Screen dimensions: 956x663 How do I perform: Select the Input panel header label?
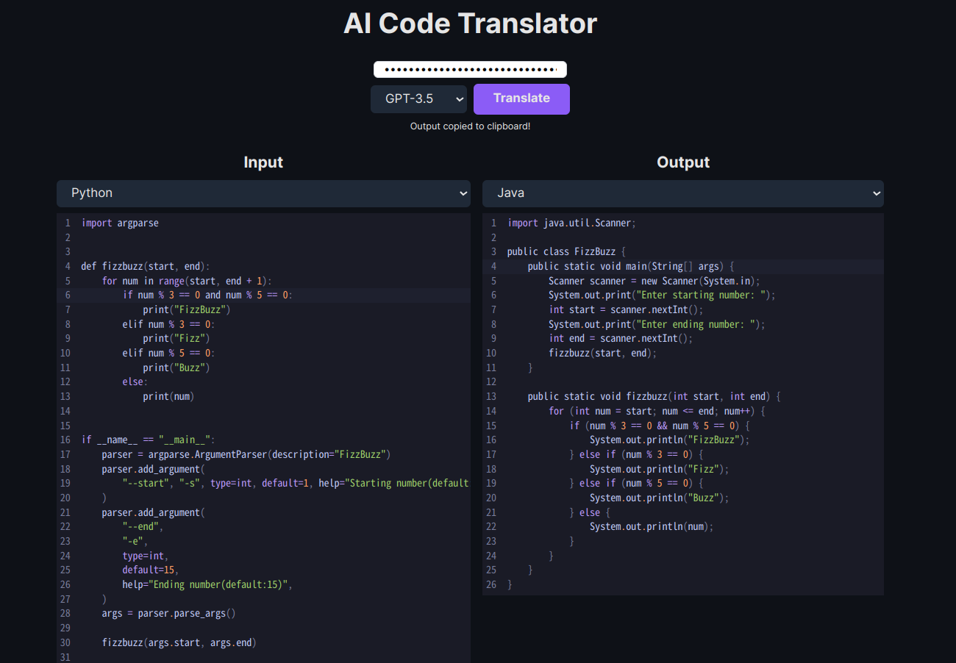tap(263, 162)
